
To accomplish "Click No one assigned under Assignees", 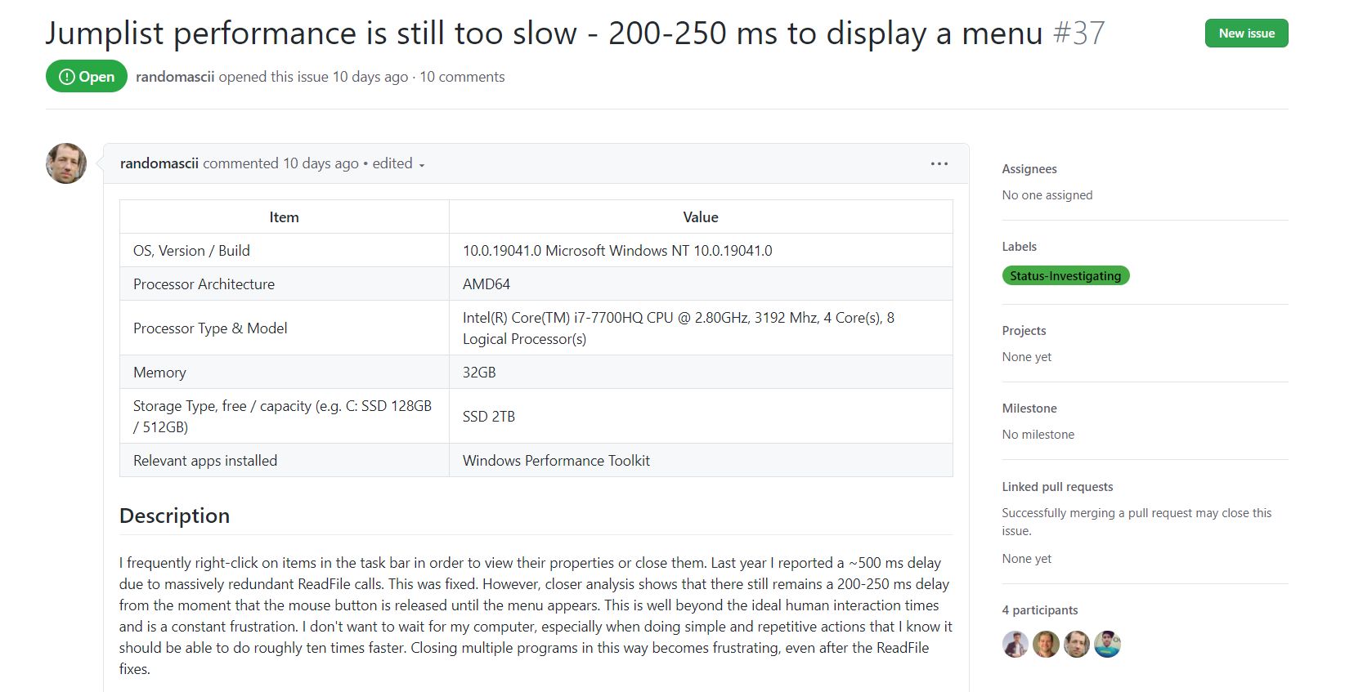I will [1047, 194].
